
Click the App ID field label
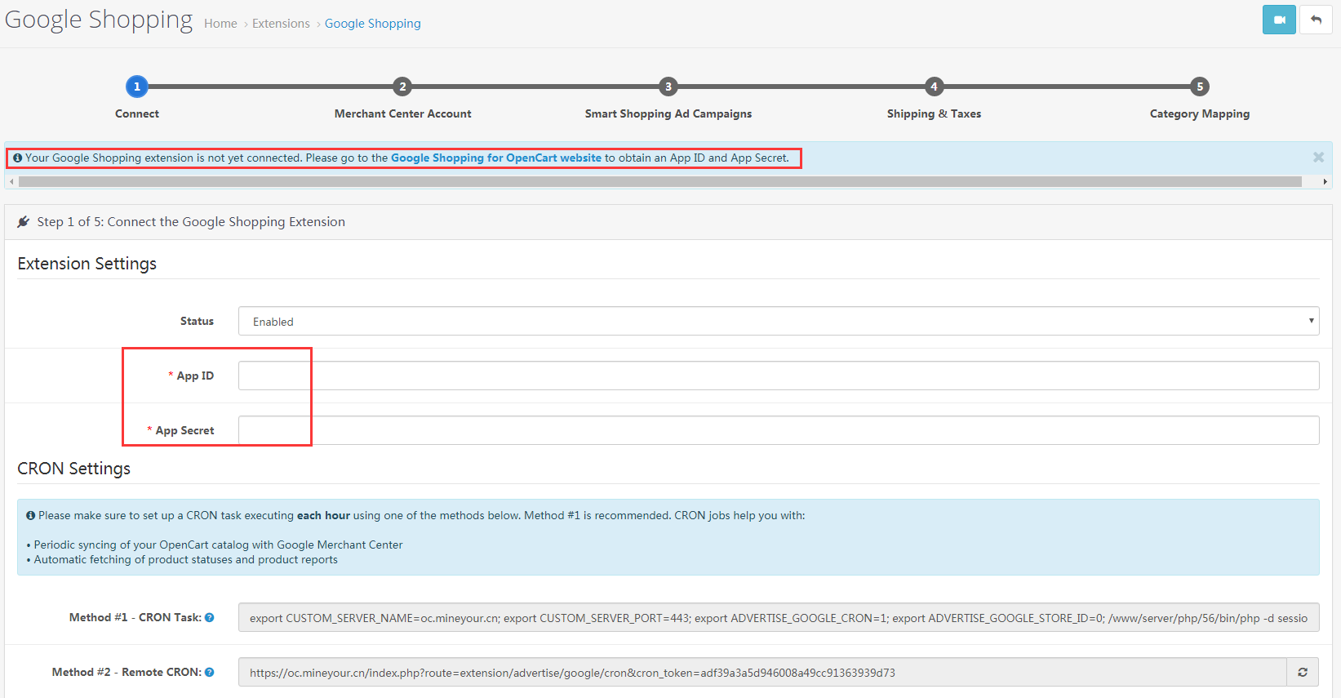pyautogui.click(x=195, y=376)
